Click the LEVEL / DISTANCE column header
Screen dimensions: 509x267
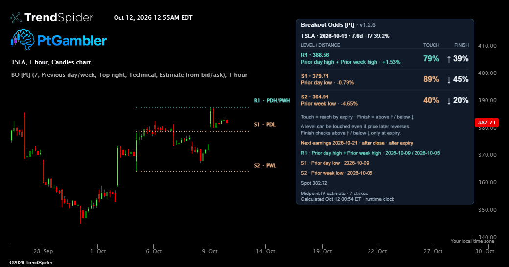pyautogui.click(x=321, y=45)
